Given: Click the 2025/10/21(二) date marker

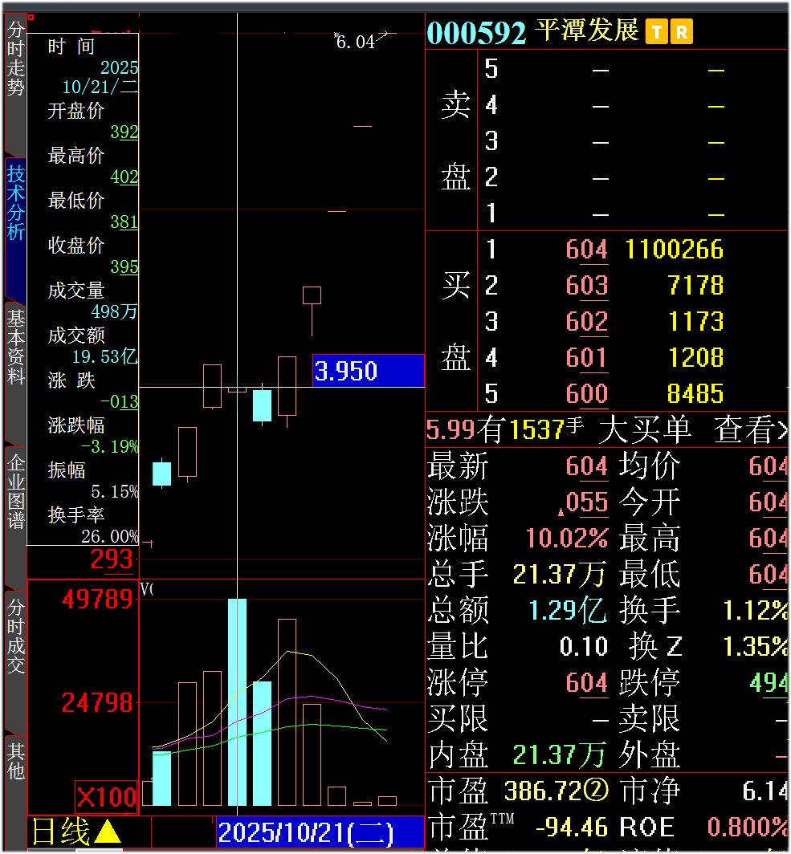Looking at the screenshot, I should [x=320, y=832].
